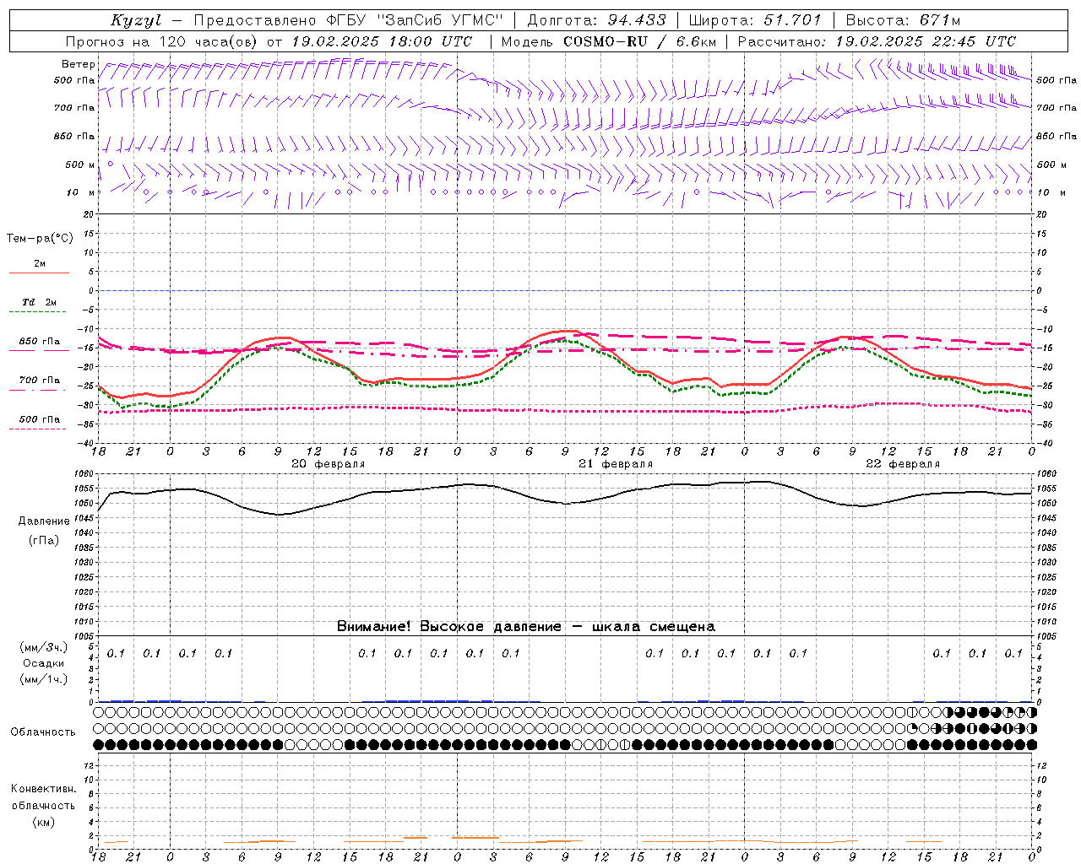Click the Модель COSMO-RU / 6.6км label
The height and width of the screenshot is (864, 1081).
pyautogui.click(x=611, y=41)
